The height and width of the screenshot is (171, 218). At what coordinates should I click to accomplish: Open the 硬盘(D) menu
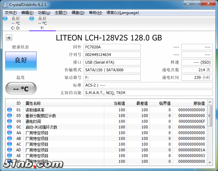click(x=78, y=13)
